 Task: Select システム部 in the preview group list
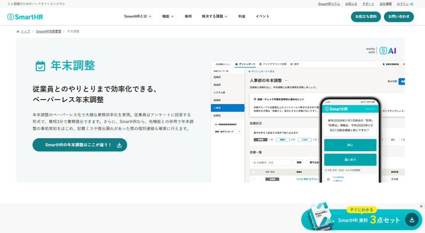click(227, 92)
